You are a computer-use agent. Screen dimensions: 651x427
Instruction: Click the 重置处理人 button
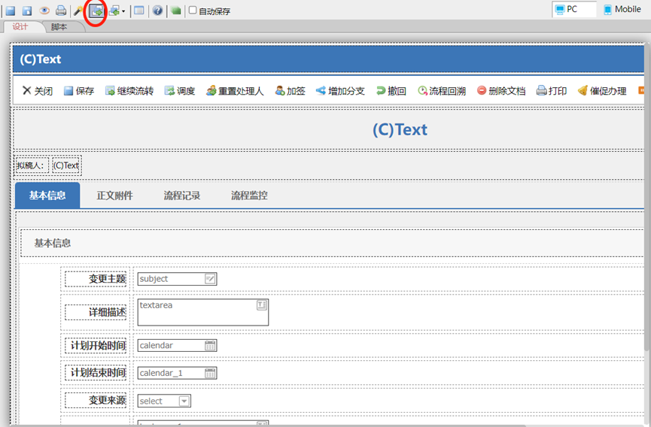tap(235, 91)
